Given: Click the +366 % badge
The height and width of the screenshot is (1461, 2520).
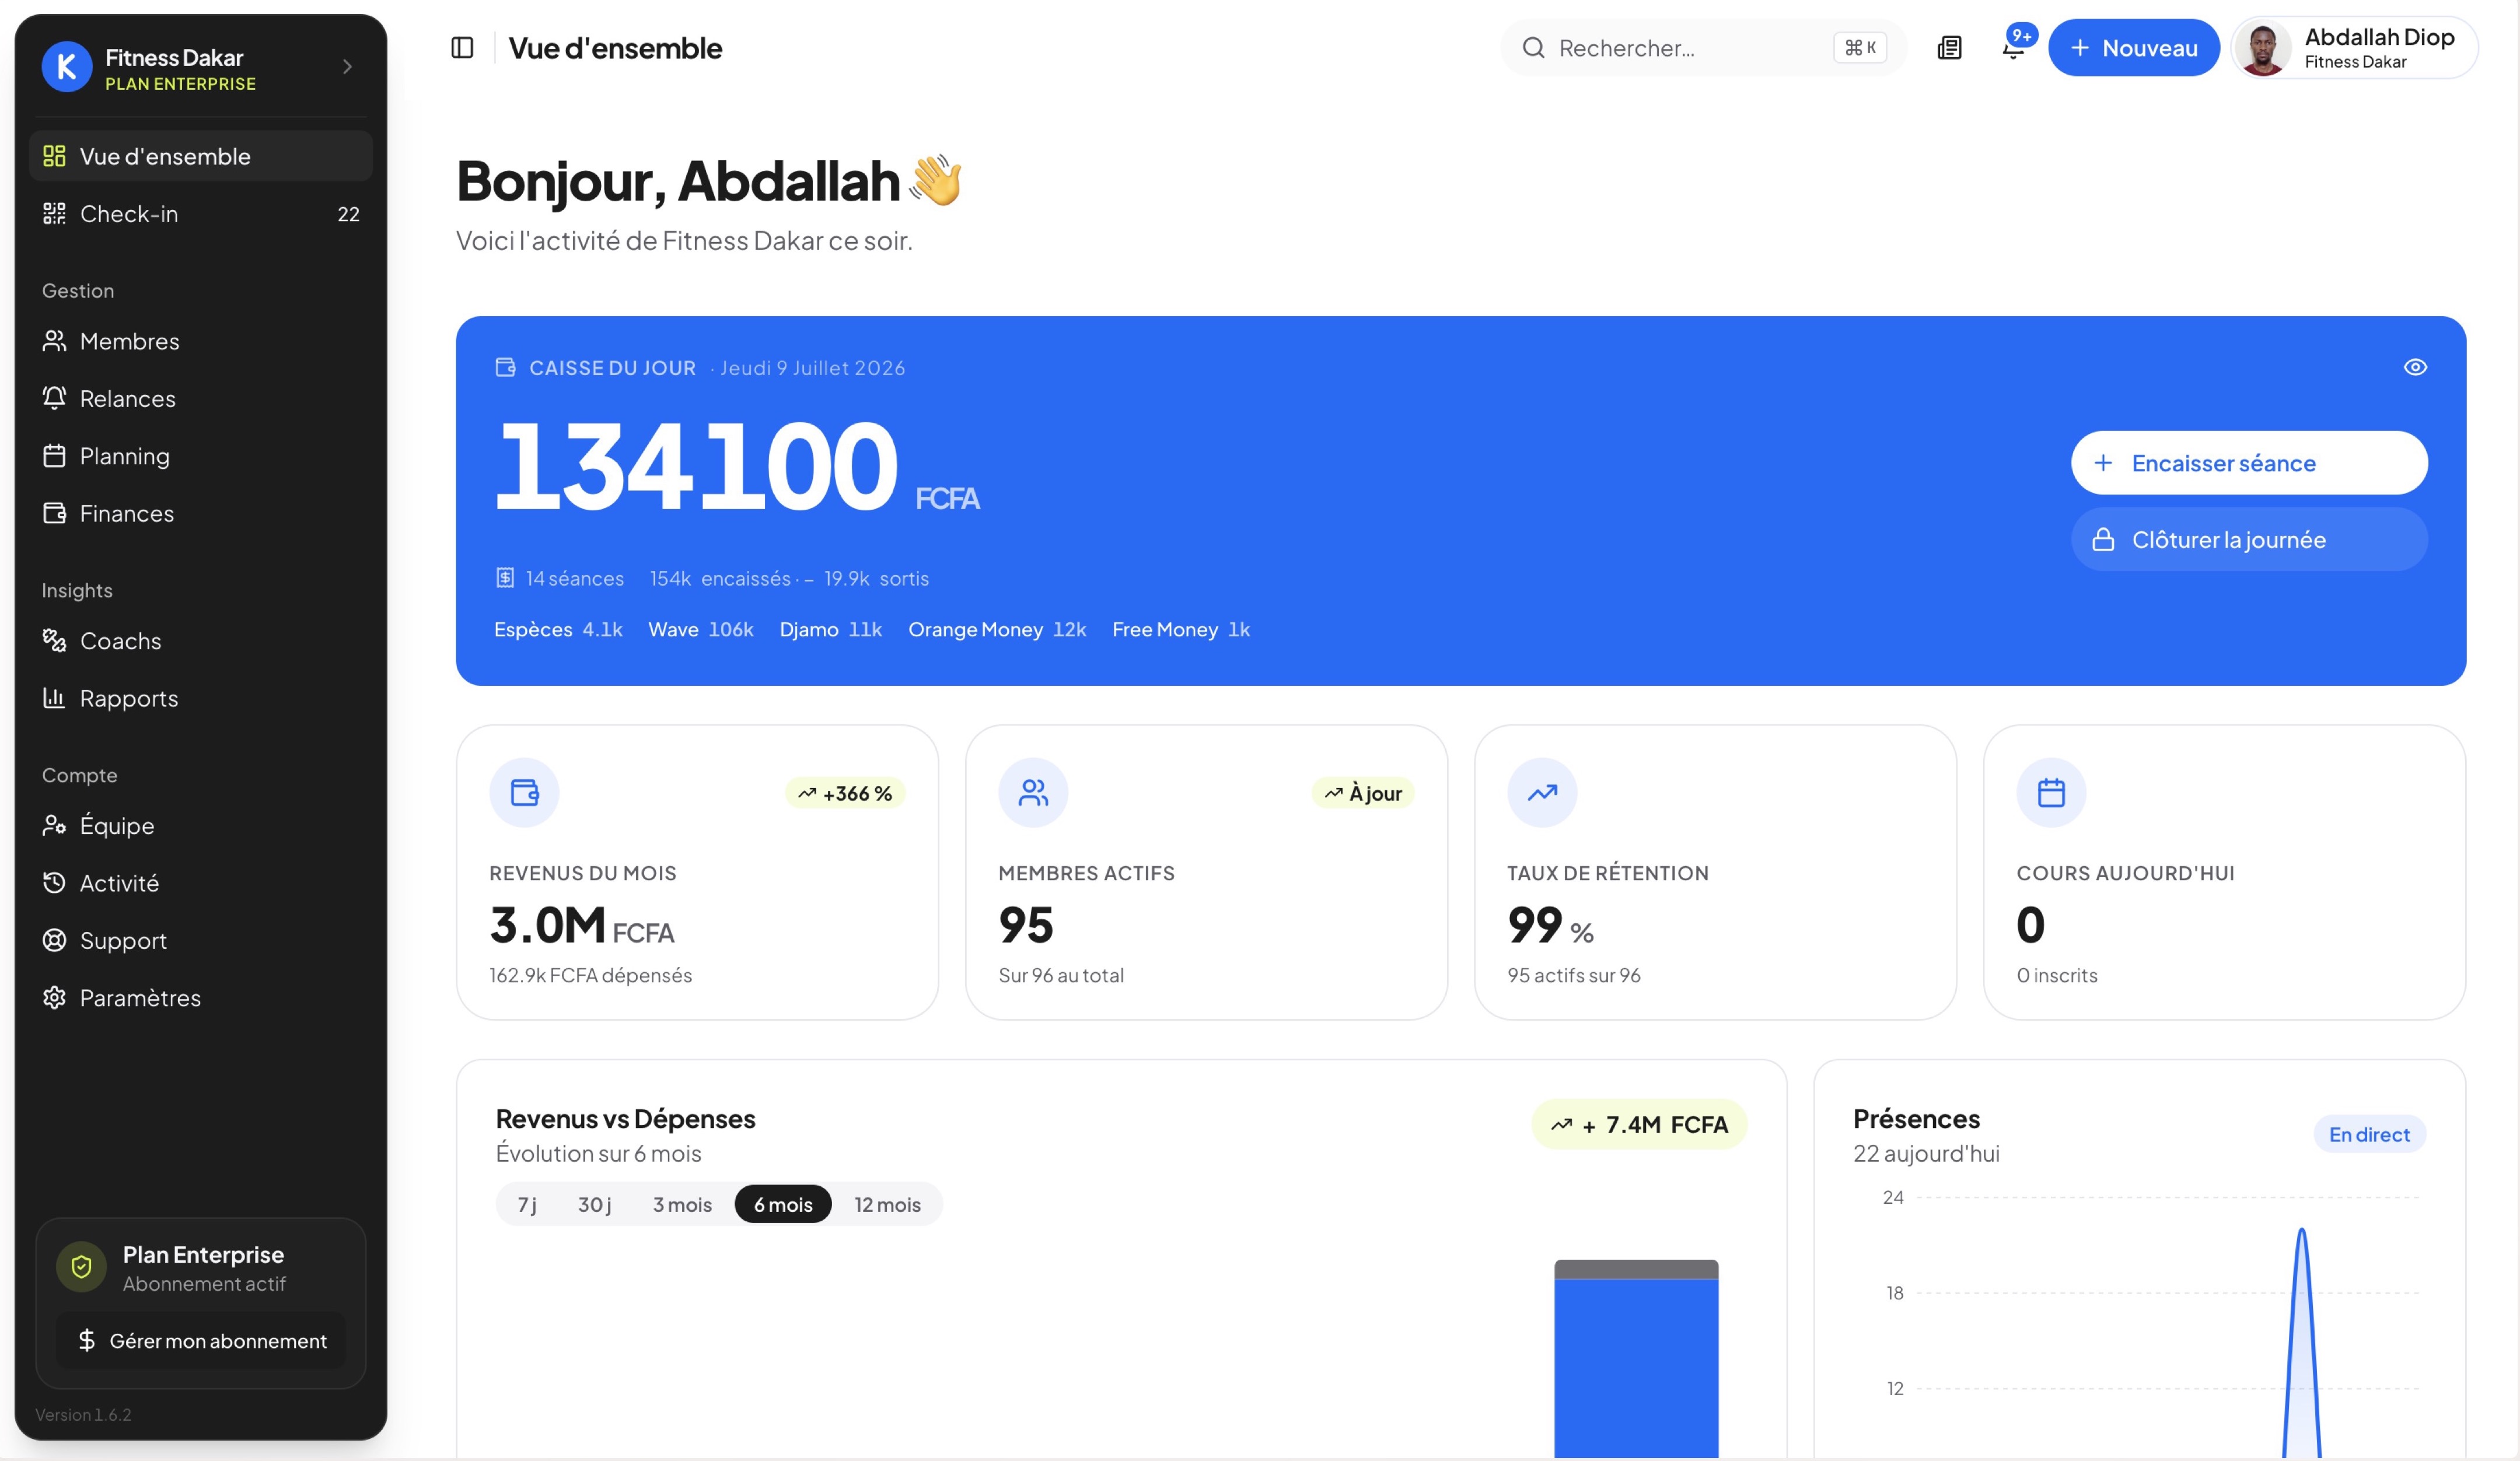Looking at the screenshot, I should pos(845,793).
